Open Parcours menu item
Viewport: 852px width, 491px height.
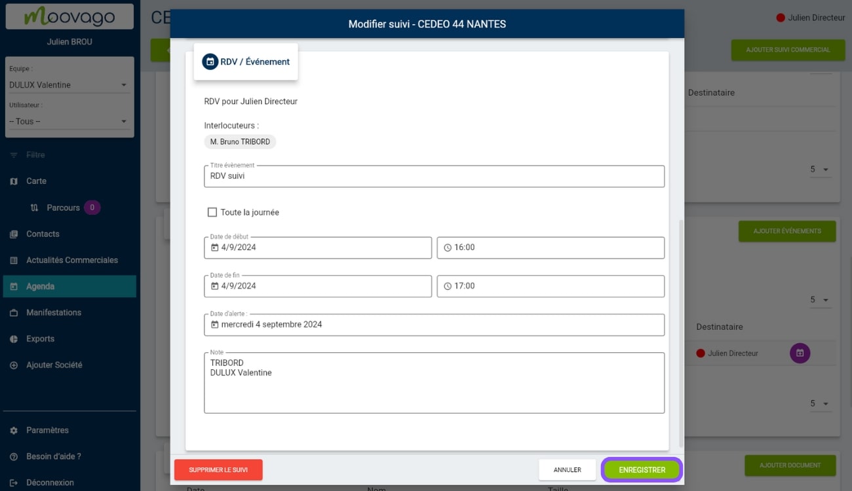pos(69,208)
